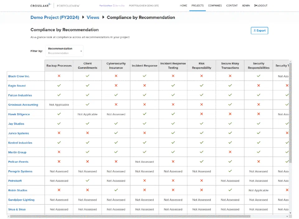The width and height of the screenshot is (299, 219).
Task: Click Petrelsoft Incident Response red X
Action: point(145,180)
